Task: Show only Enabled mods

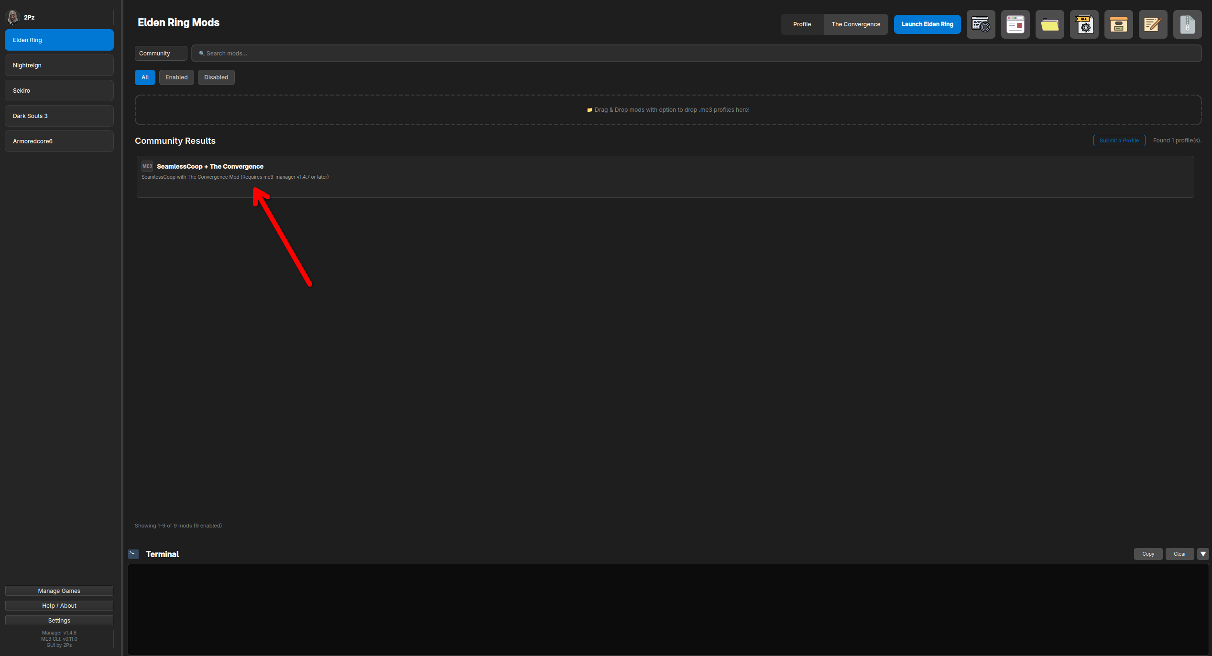Action: [x=176, y=77]
